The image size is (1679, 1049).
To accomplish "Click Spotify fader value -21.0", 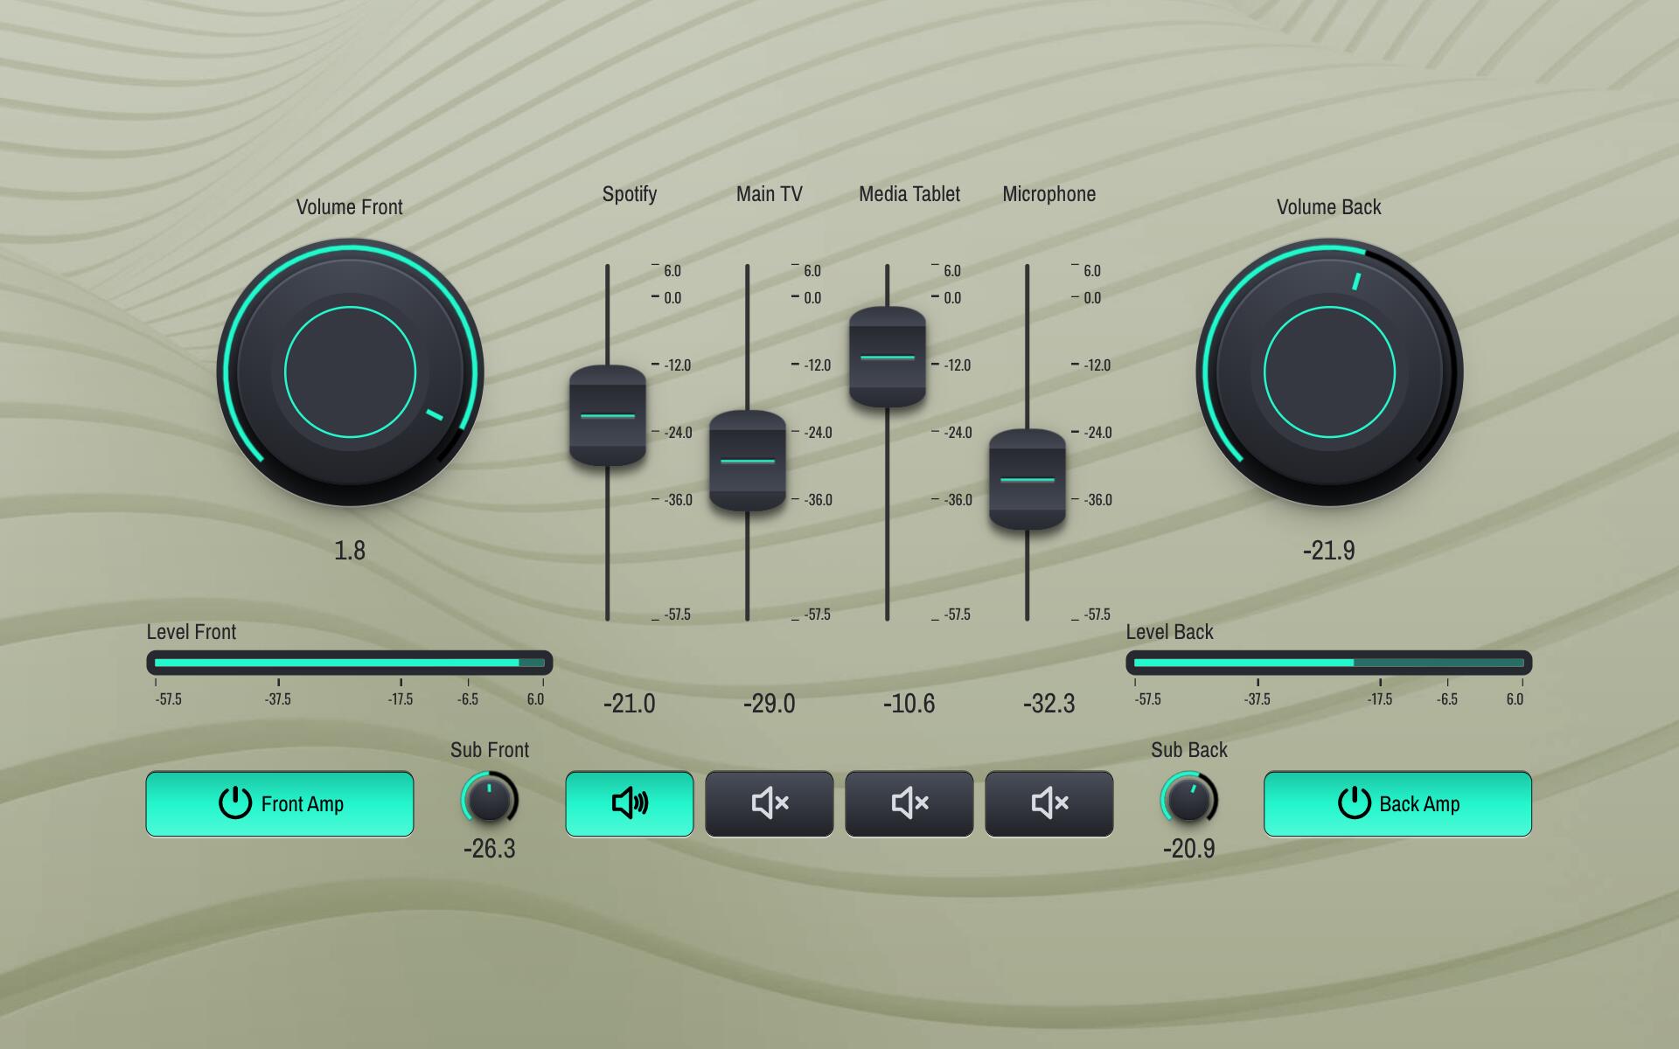I will tap(629, 704).
